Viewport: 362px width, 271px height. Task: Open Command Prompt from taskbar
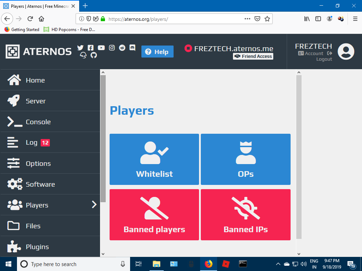coord(243,264)
